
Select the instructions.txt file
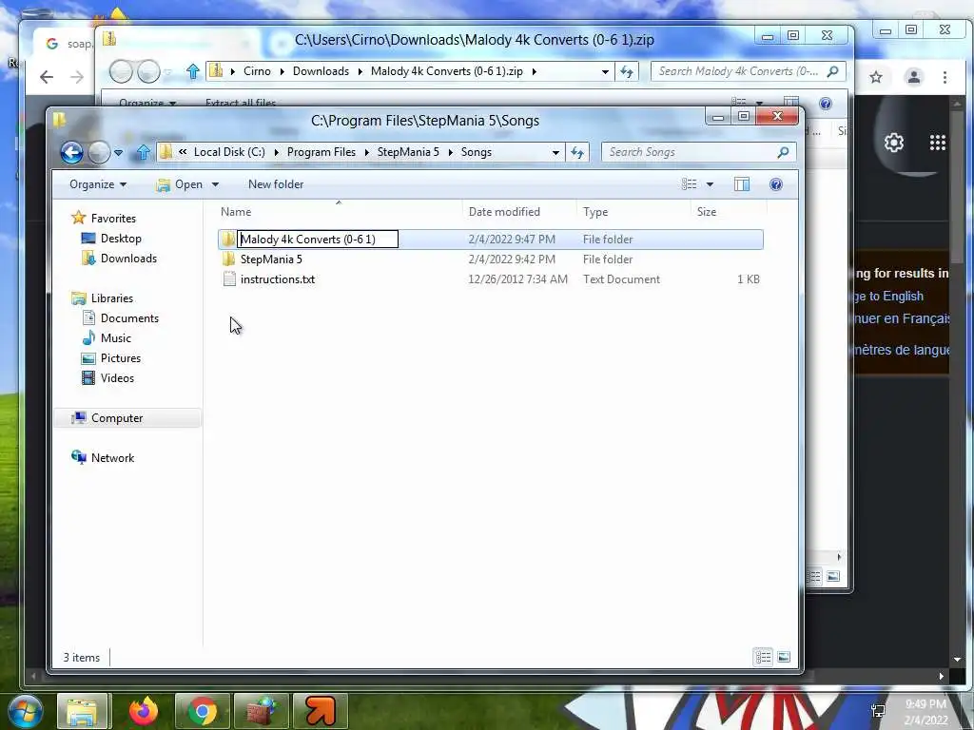277,279
